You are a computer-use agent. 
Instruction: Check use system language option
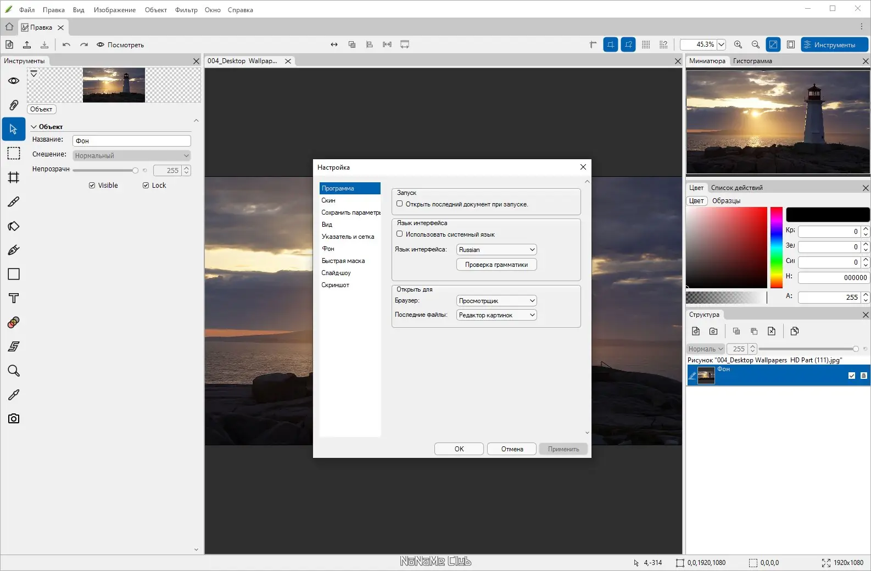point(400,234)
